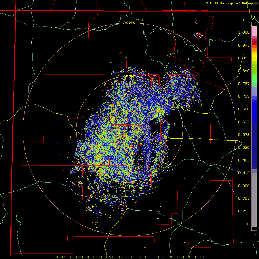Click the 0.893 legend value

[x=244, y=58]
